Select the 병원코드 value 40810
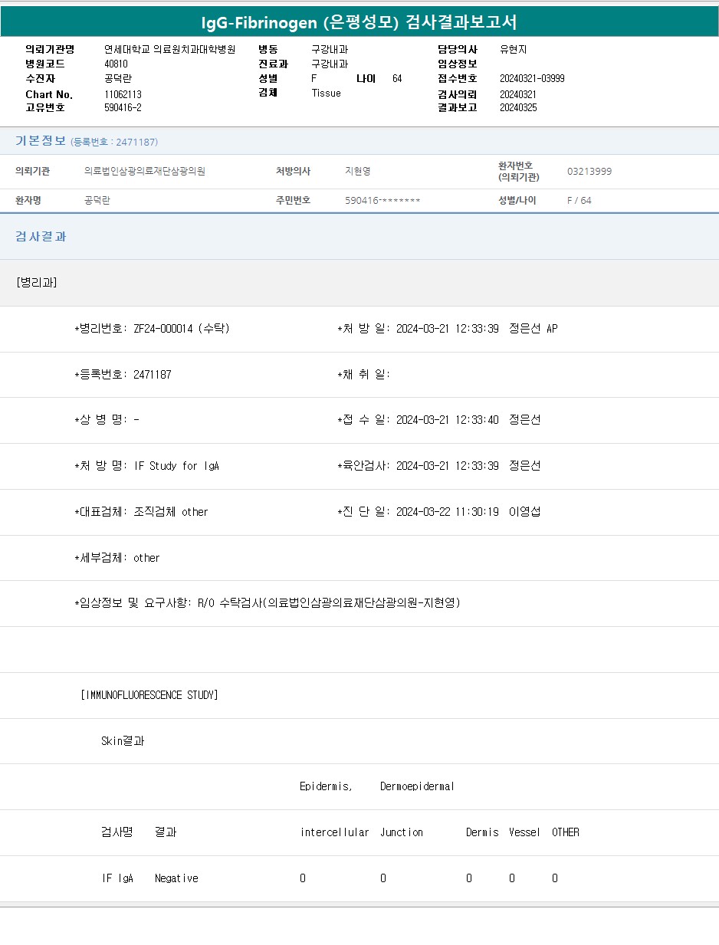Image resolution: width=719 pixels, height=945 pixels. pyautogui.click(x=116, y=64)
